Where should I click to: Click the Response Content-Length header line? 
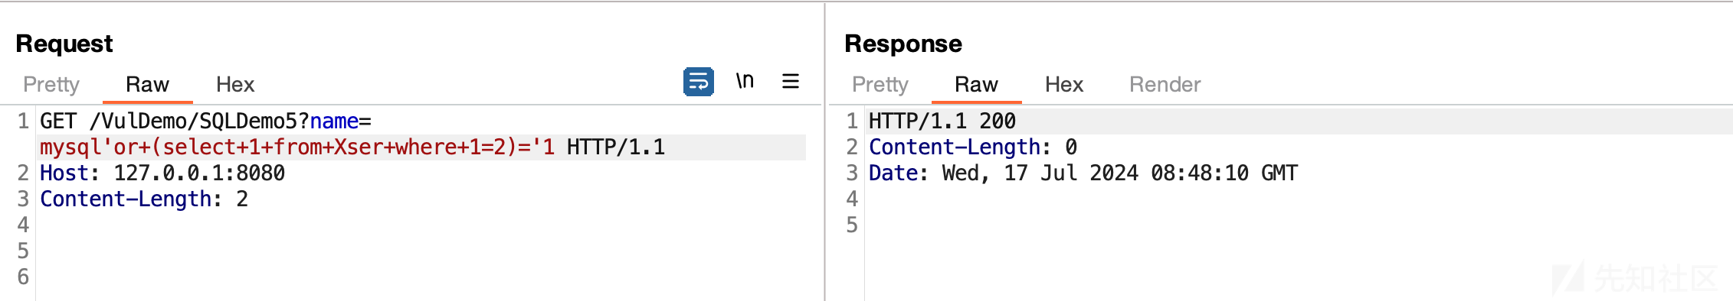(x=973, y=147)
